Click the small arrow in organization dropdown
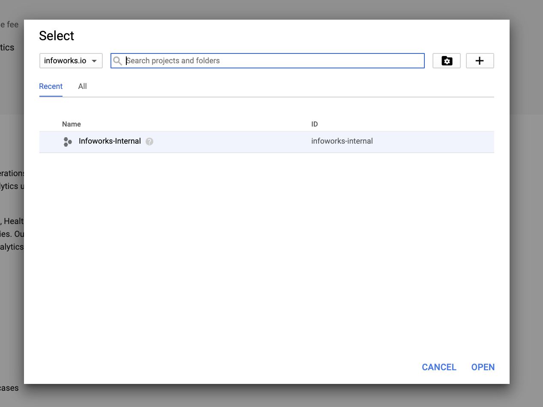543x407 pixels. coord(94,61)
